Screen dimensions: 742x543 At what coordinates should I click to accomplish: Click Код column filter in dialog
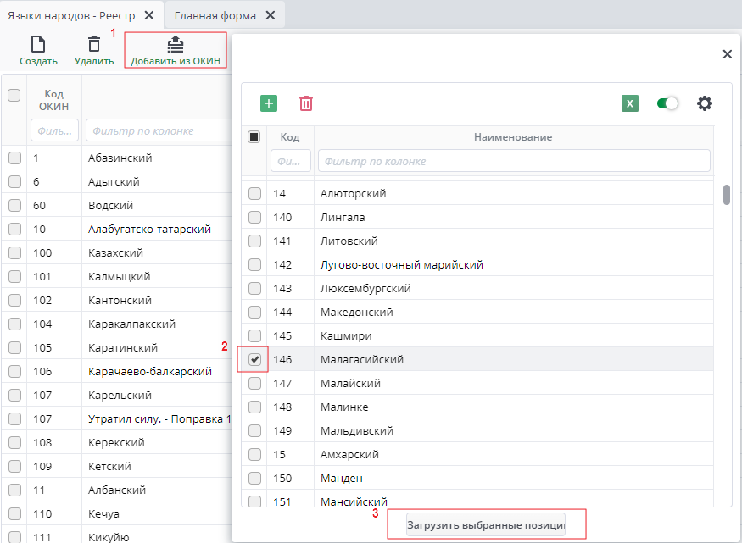(x=291, y=161)
